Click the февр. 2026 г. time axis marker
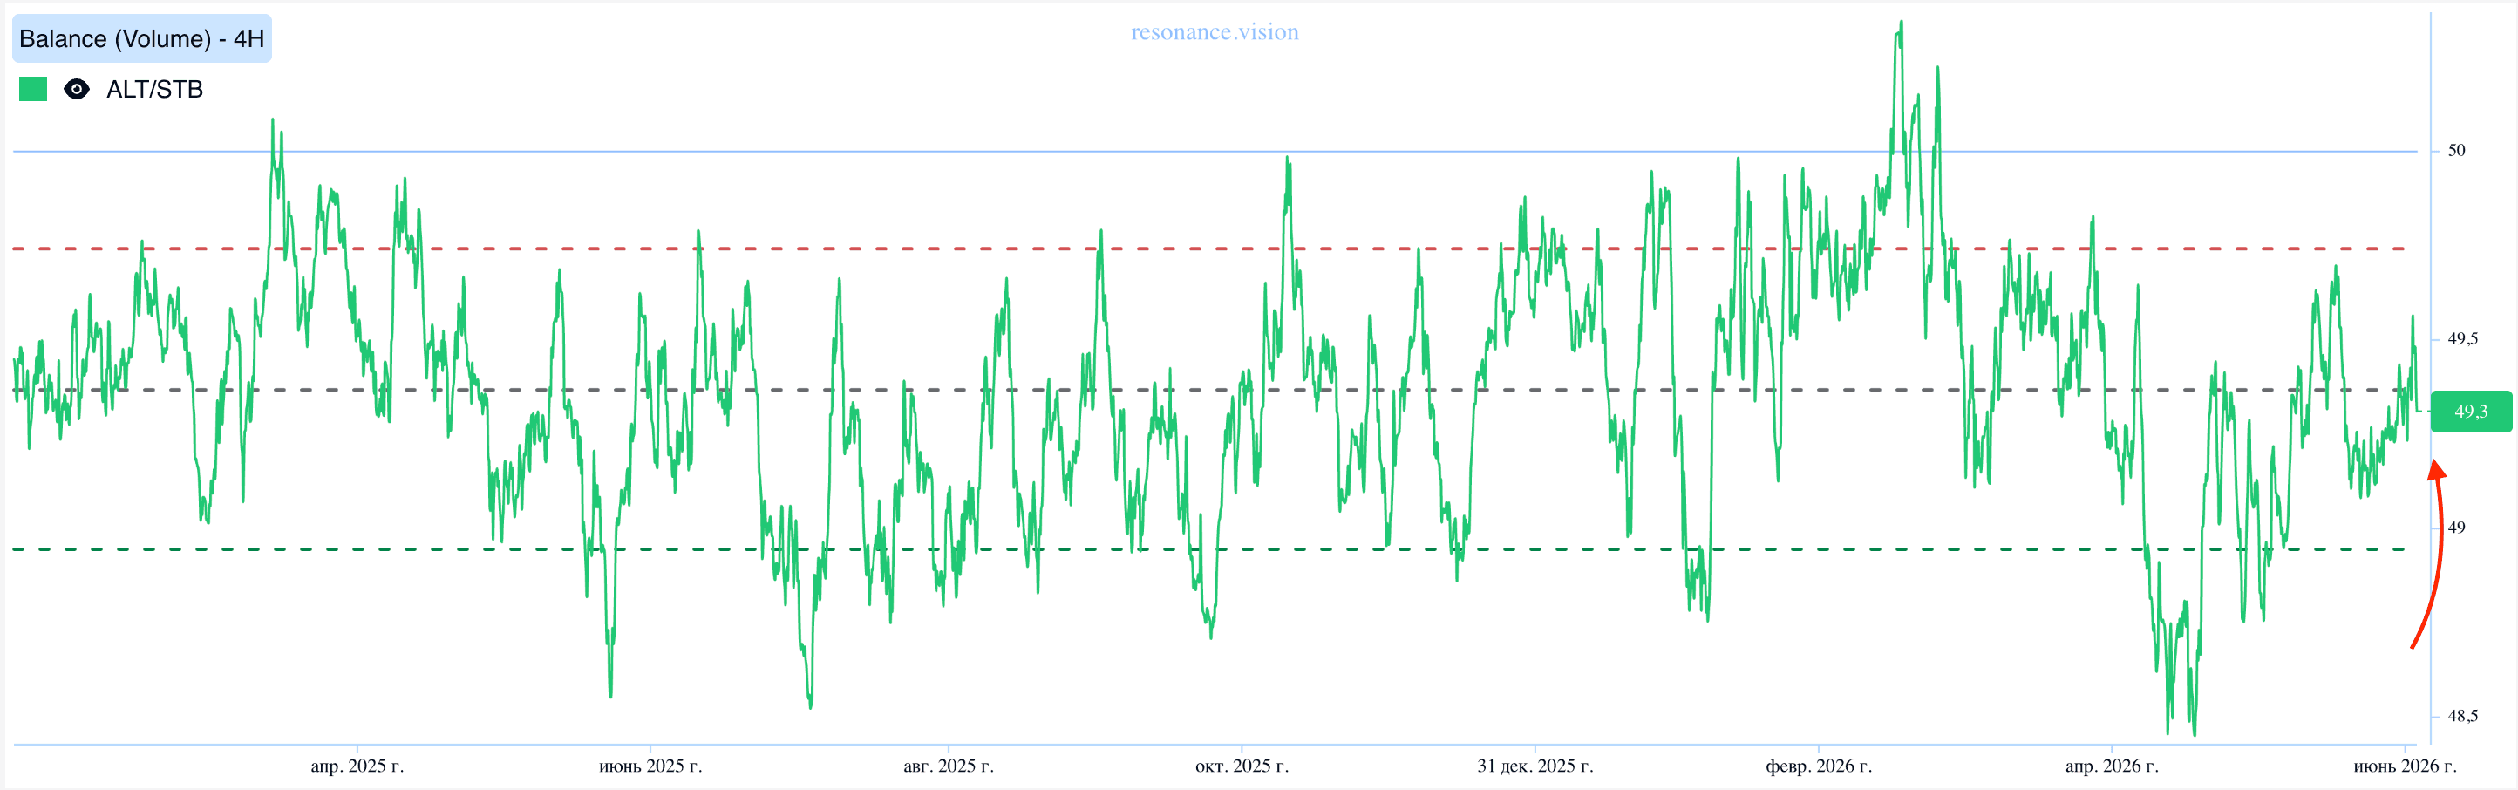This screenshot has width=2518, height=790. (1818, 766)
